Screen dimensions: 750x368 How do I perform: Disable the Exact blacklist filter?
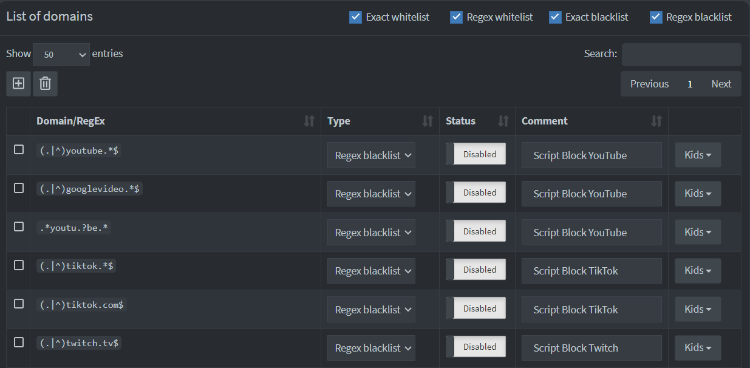(x=554, y=17)
